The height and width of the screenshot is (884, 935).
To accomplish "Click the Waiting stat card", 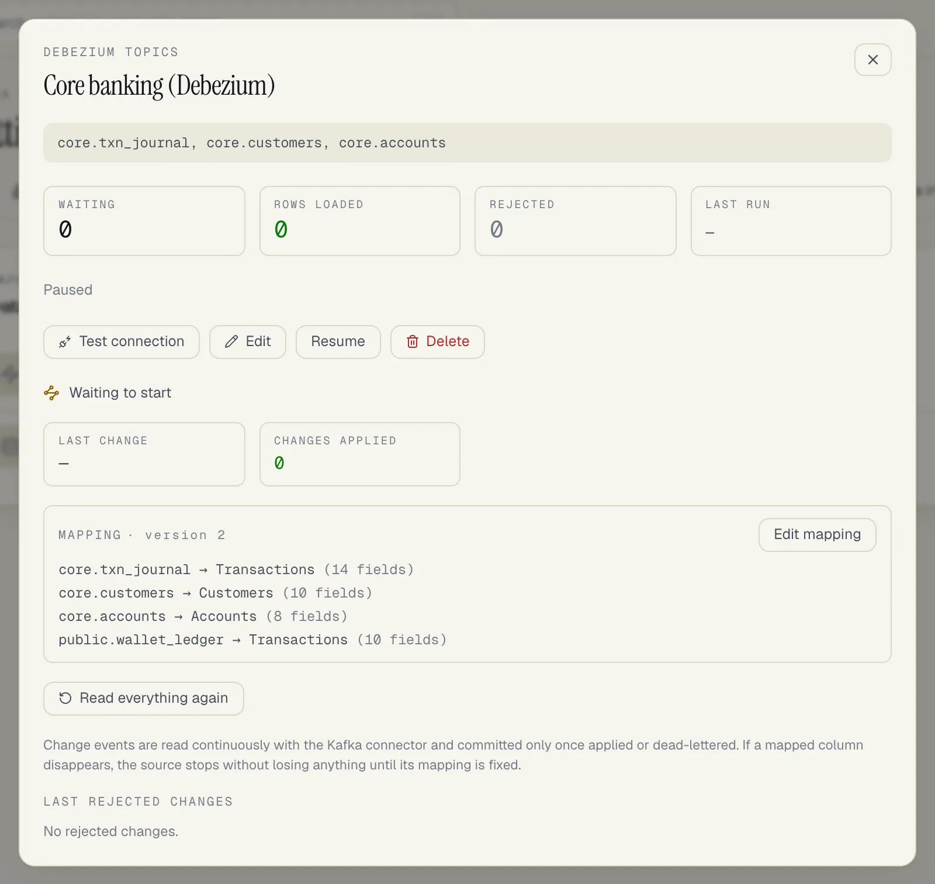I will click(144, 221).
